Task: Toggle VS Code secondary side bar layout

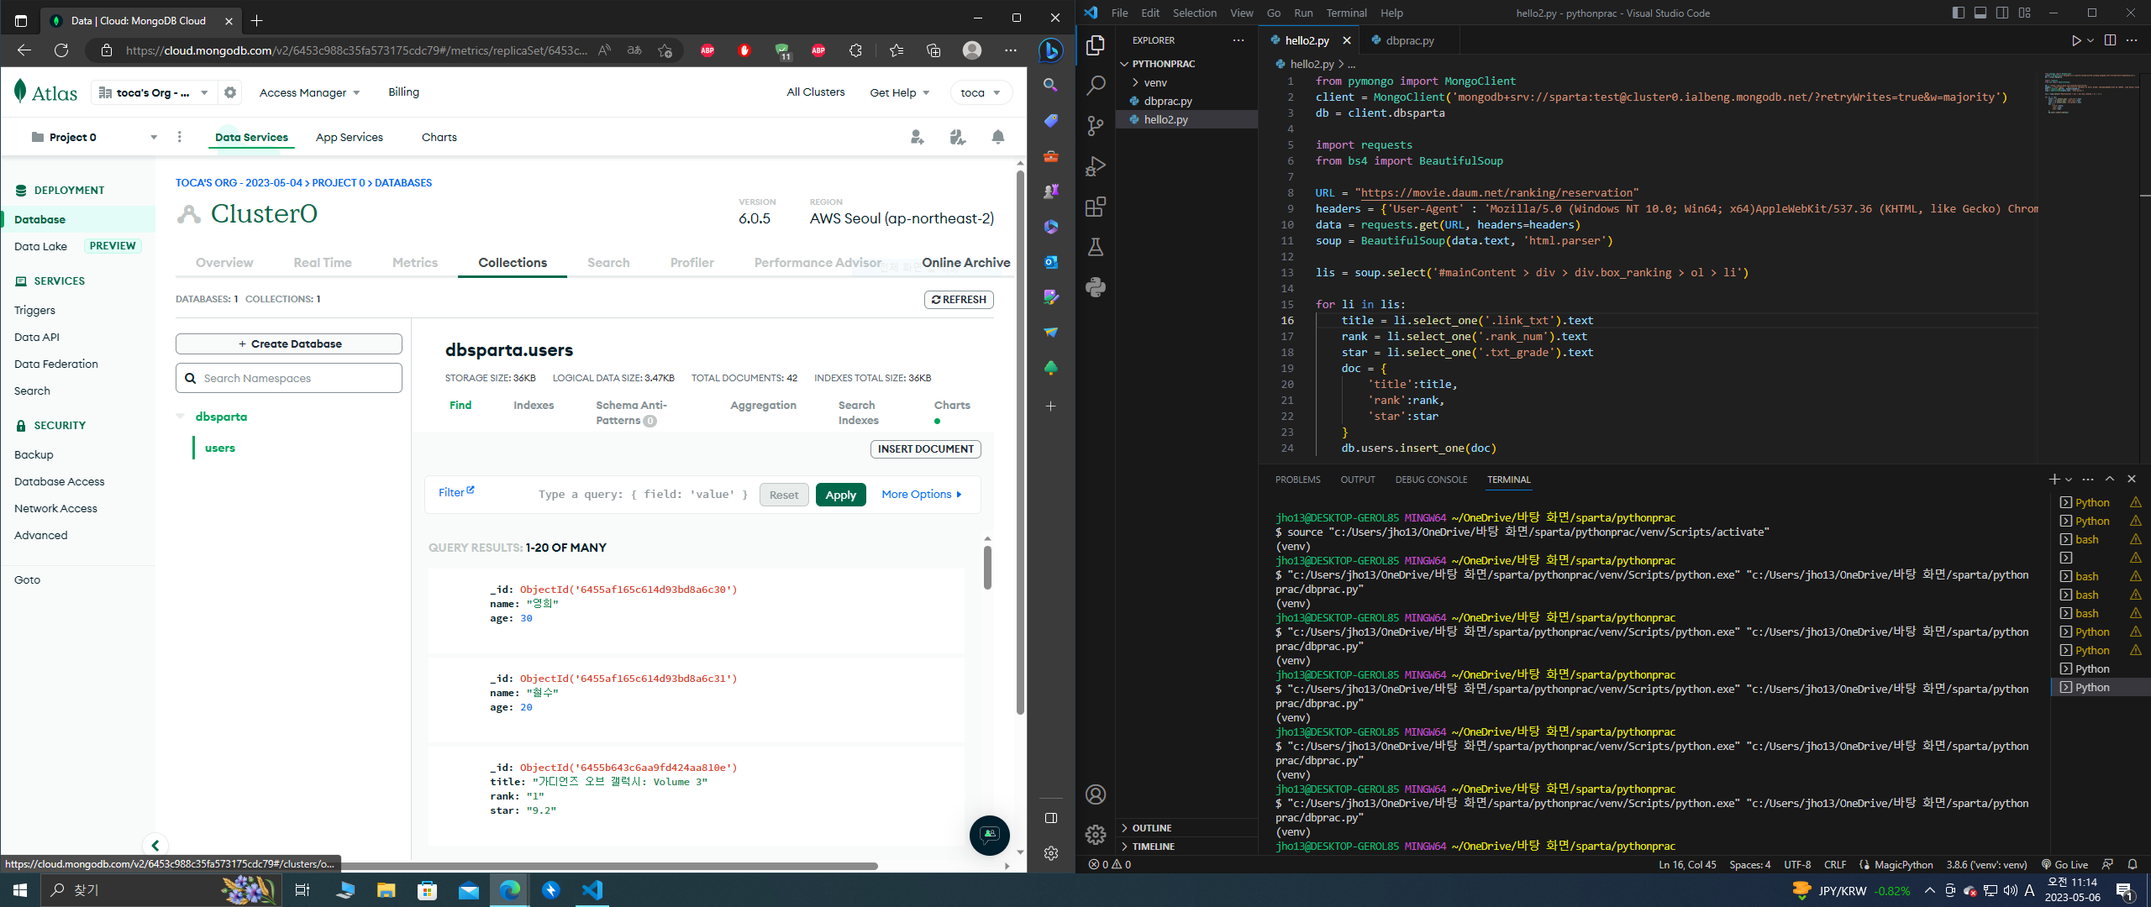Action: [2002, 13]
